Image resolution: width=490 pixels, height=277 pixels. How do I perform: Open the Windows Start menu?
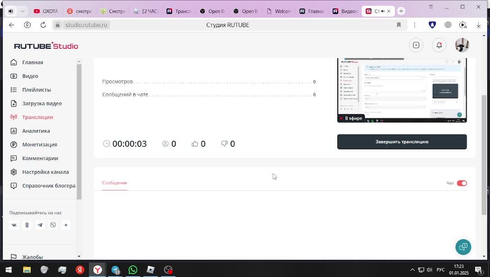point(9,270)
